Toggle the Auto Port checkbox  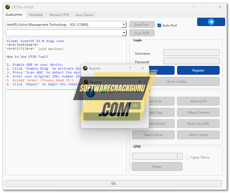pyautogui.click(x=159, y=25)
